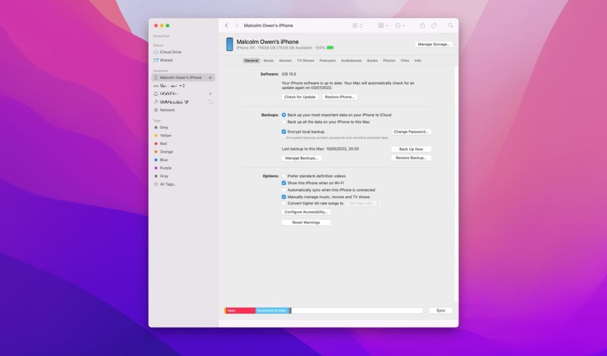
Task: Toggle Manually manage music, movies and TV shows
Action: click(x=284, y=197)
